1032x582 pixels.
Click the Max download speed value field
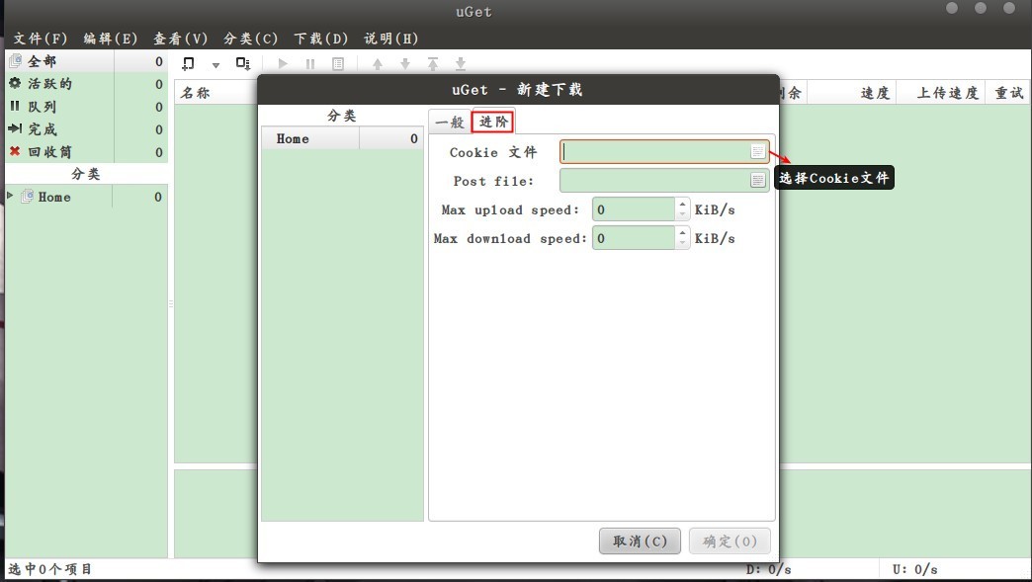pos(634,238)
